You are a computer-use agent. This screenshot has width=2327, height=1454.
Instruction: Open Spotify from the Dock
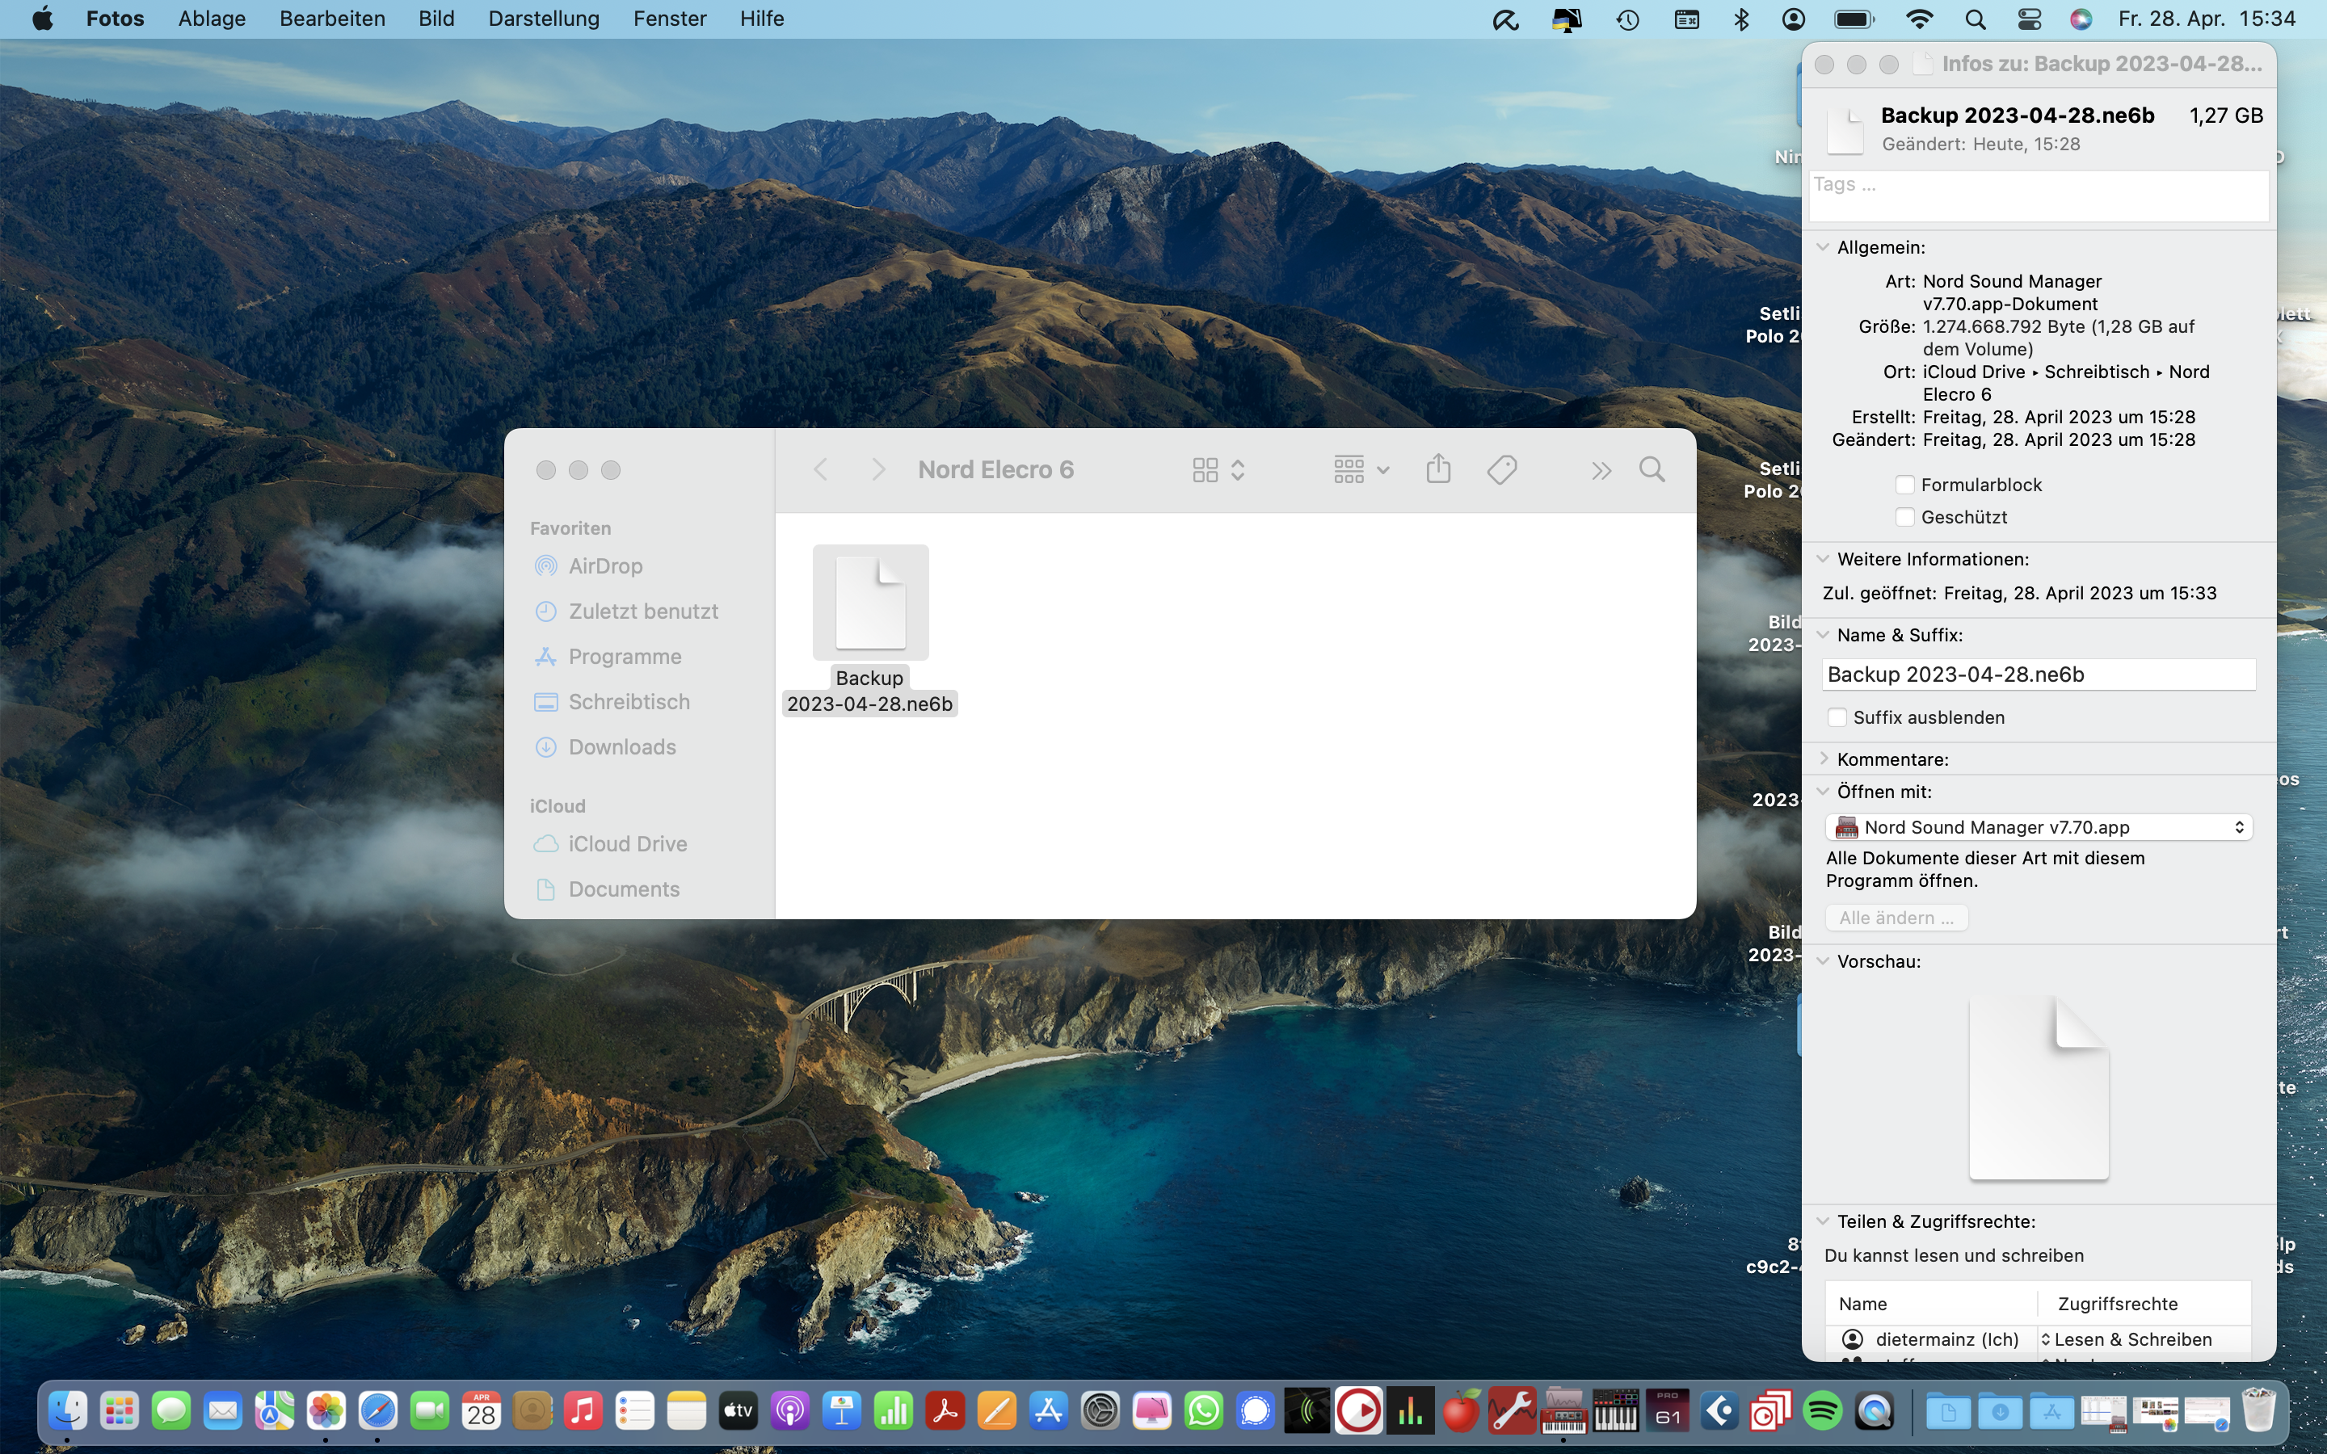pyautogui.click(x=1823, y=1410)
